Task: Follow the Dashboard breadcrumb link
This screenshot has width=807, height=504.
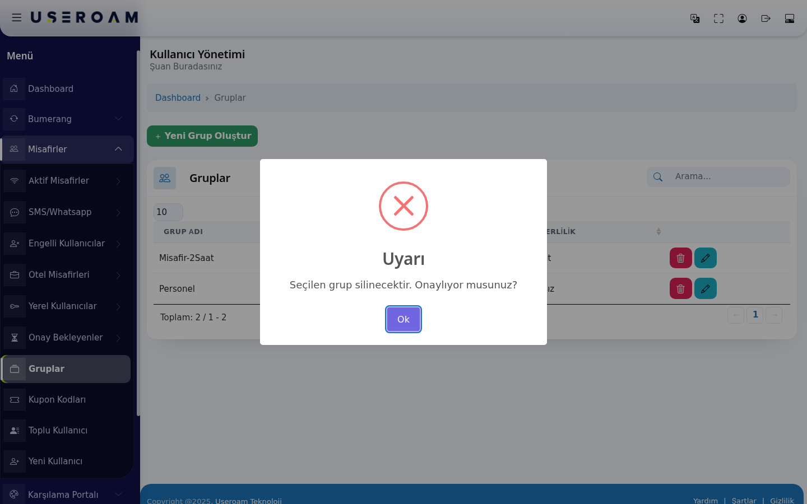Action: click(x=178, y=97)
